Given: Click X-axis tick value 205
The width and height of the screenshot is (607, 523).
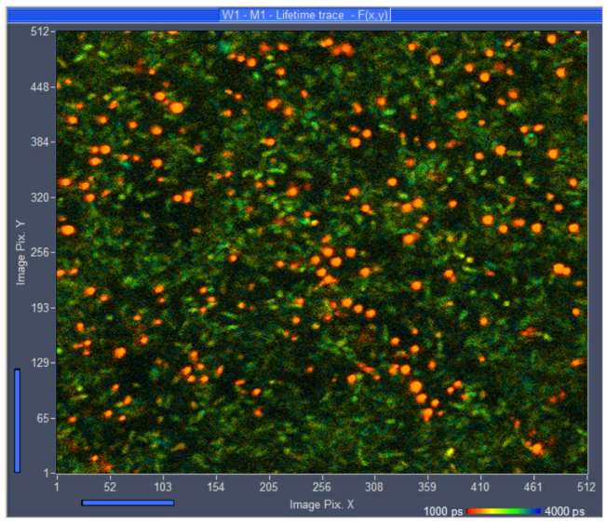Looking at the screenshot, I should [x=268, y=487].
